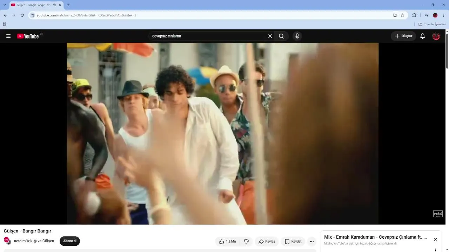Submit search with the magnifier icon
This screenshot has height=252, width=449.
(281, 36)
